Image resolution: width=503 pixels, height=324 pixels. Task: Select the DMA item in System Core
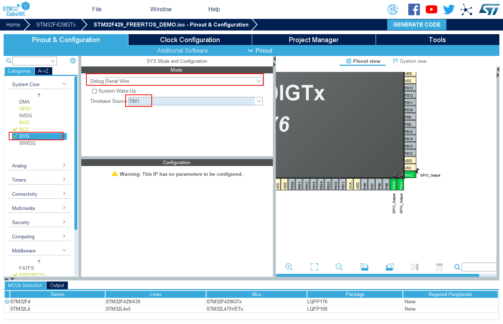(25, 102)
